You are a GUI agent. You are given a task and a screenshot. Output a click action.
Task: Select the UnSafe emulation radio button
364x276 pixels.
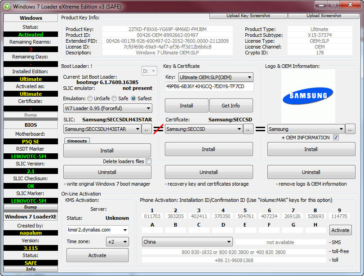pos(90,98)
